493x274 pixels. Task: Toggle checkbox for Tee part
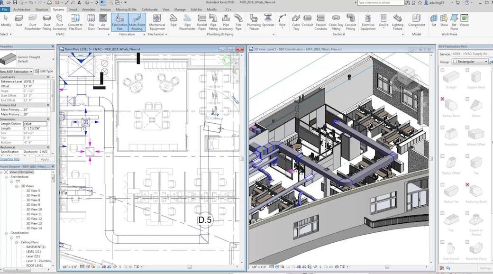[467, 156]
